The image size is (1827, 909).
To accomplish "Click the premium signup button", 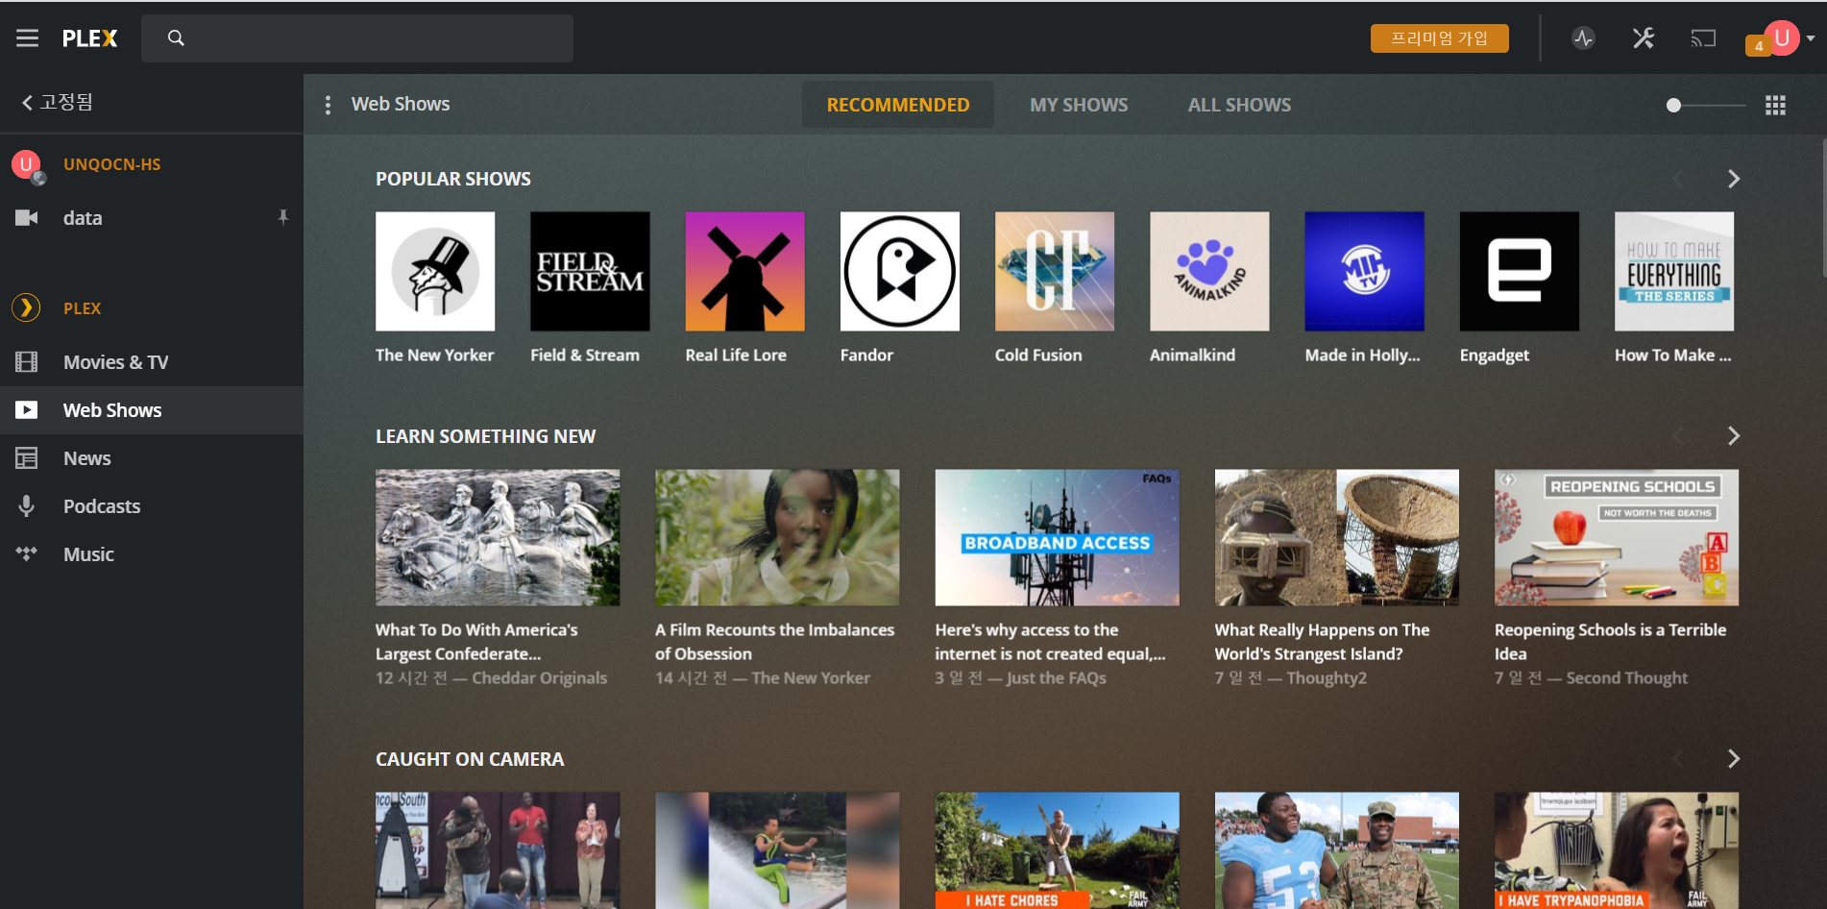I will click(1439, 38).
